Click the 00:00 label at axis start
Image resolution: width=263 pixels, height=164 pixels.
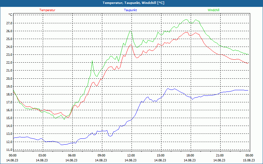[x=12, y=155]
